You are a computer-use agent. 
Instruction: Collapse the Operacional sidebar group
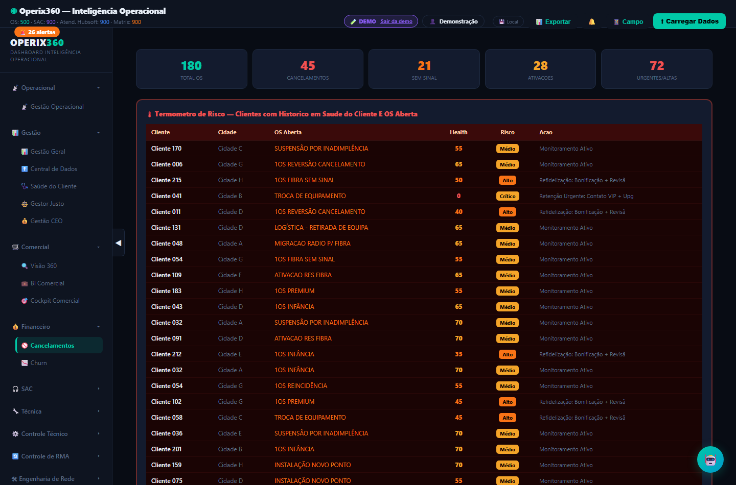(56, 88)
